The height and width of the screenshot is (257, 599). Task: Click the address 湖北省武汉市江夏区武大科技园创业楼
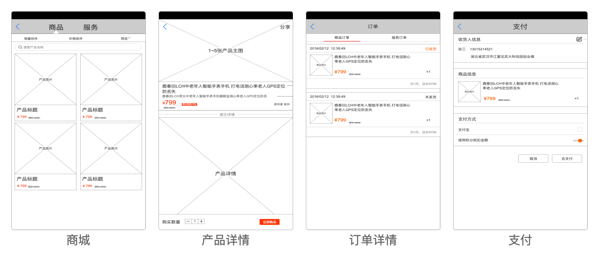(x=502, y=56)
